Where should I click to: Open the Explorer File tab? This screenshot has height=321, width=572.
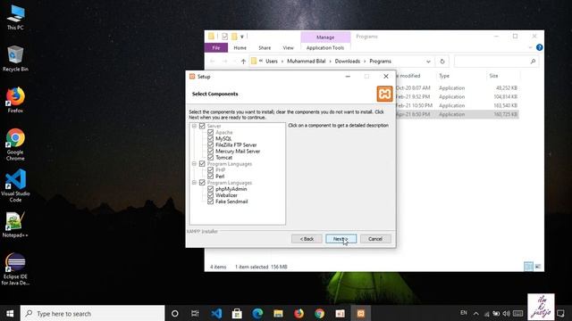(216, 47)
